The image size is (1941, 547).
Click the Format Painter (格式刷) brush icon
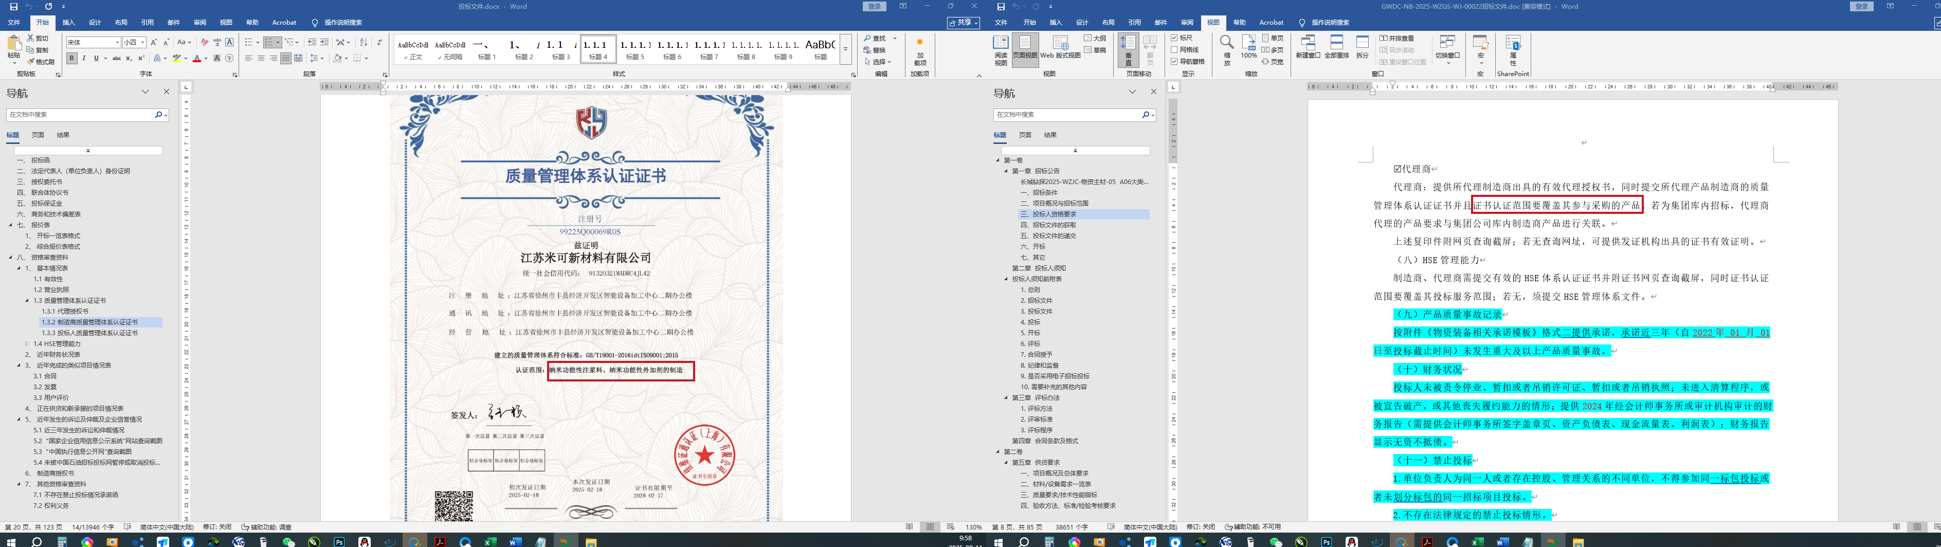pos(31,62)
